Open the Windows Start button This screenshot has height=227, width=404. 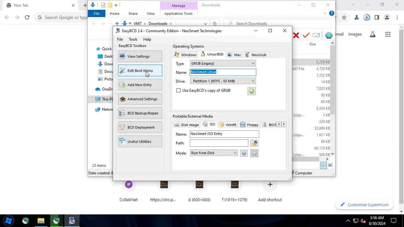click(x=9, y=220)
